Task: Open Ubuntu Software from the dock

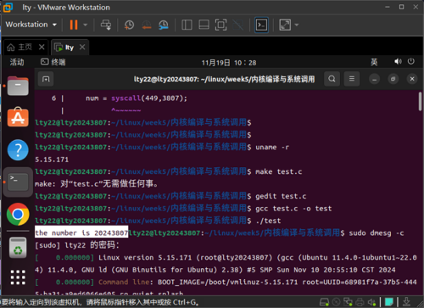Action: (x=18, y=117)
